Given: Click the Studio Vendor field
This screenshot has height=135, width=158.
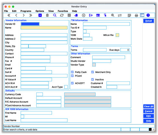Looking at the screenshot, I should coord(102,61).
